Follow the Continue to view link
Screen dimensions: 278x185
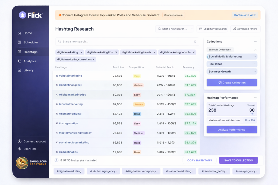pos(245,15)
